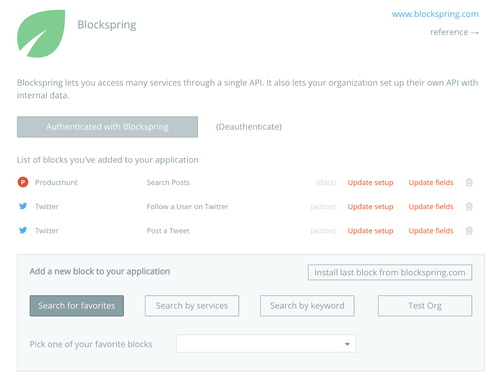Select the Test Org tab
Screen dimensions: 489x375
425,305
